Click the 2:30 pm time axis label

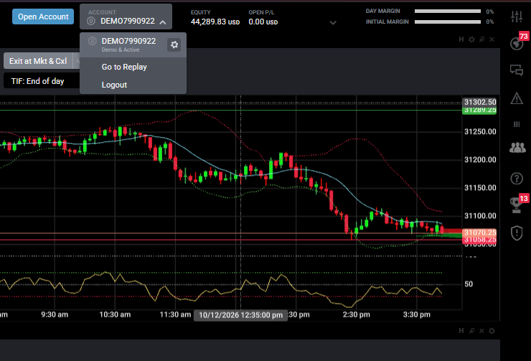click(x=356, y=314)
